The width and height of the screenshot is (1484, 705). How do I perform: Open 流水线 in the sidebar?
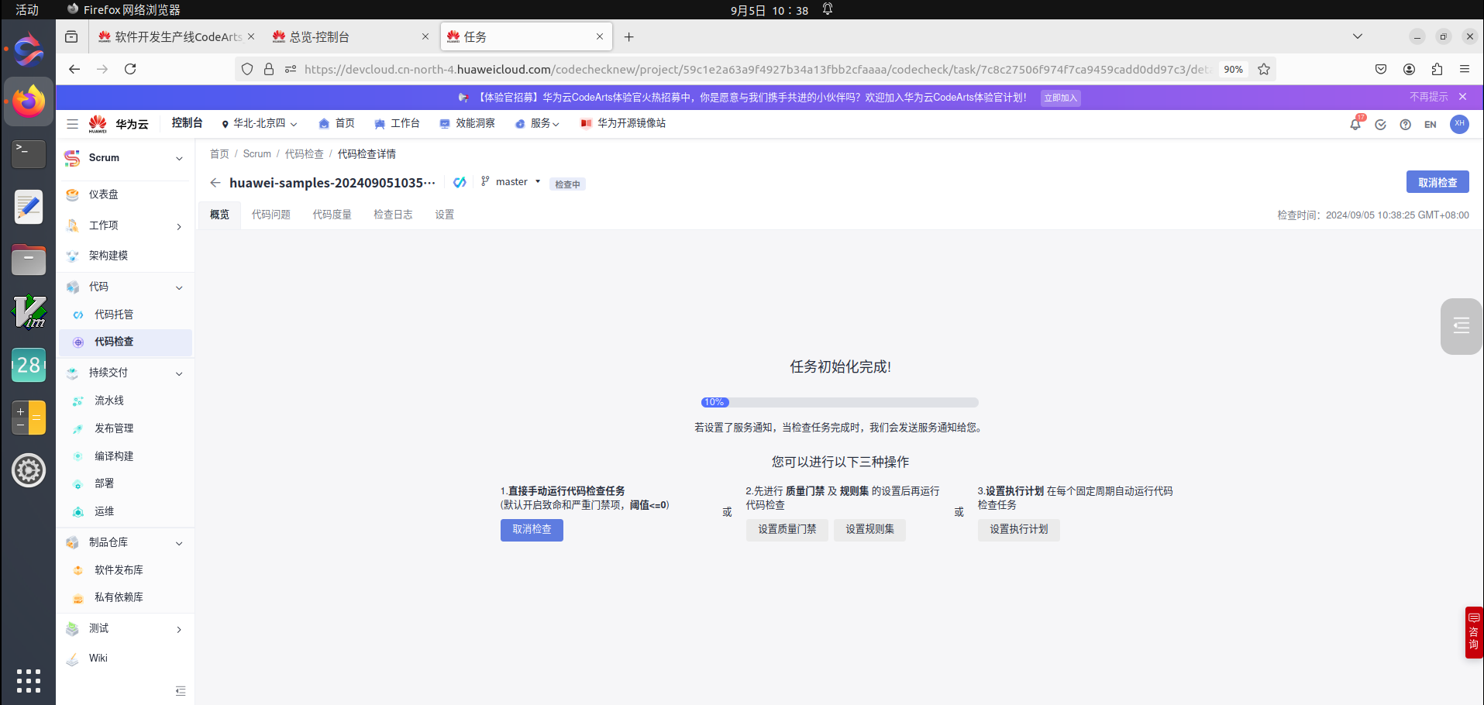click(109, 401)
